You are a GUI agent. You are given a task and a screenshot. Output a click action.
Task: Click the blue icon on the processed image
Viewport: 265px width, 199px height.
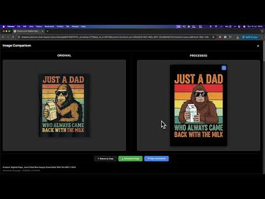click(x=224, y=68)
